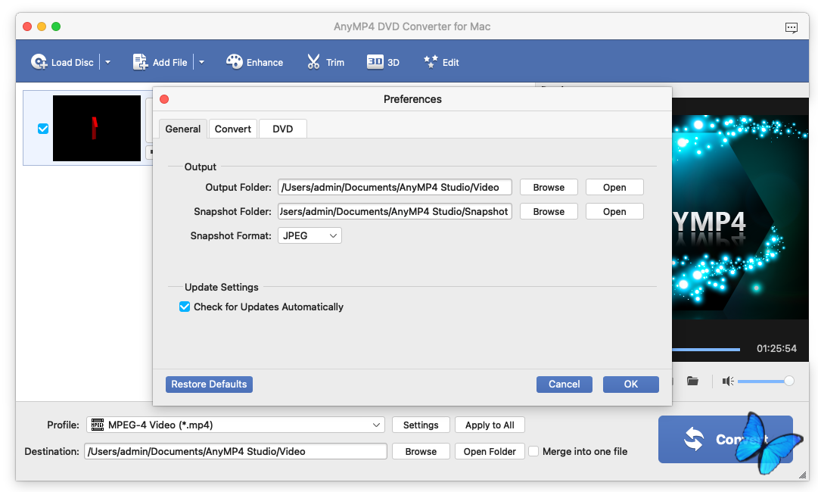818x492 pixels.
Task: Click the feedback chat icon in title bar
Action: (792, 27)
